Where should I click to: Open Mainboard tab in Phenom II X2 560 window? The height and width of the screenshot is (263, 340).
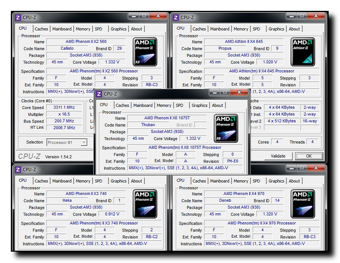click(62, 29)
